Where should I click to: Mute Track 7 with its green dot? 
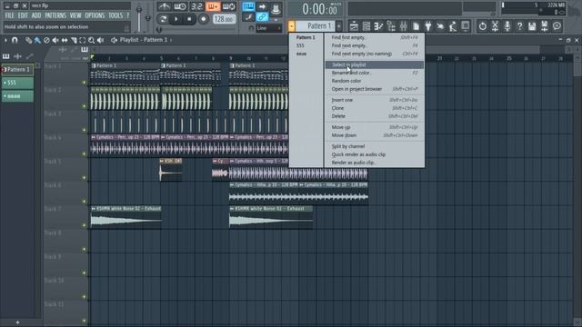[x=85, y=225]
